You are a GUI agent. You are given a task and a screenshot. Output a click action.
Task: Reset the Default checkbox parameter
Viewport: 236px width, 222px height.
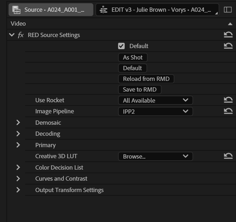pos(228,46)
